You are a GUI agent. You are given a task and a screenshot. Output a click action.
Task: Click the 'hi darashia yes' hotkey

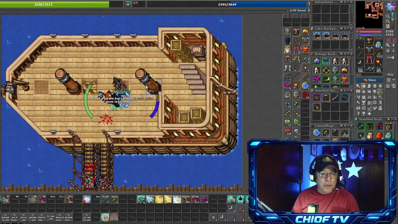[x=6, y=217]
